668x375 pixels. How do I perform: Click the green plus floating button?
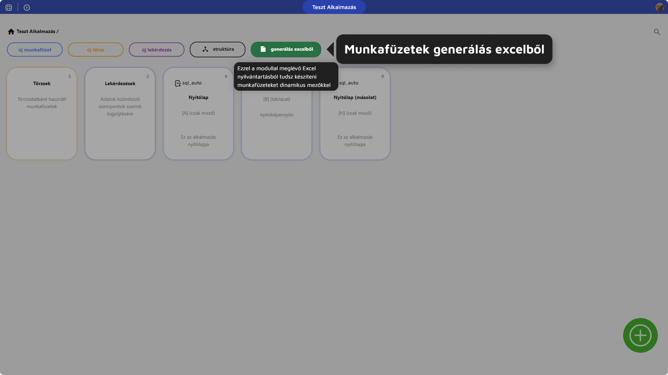click(640, 335)
